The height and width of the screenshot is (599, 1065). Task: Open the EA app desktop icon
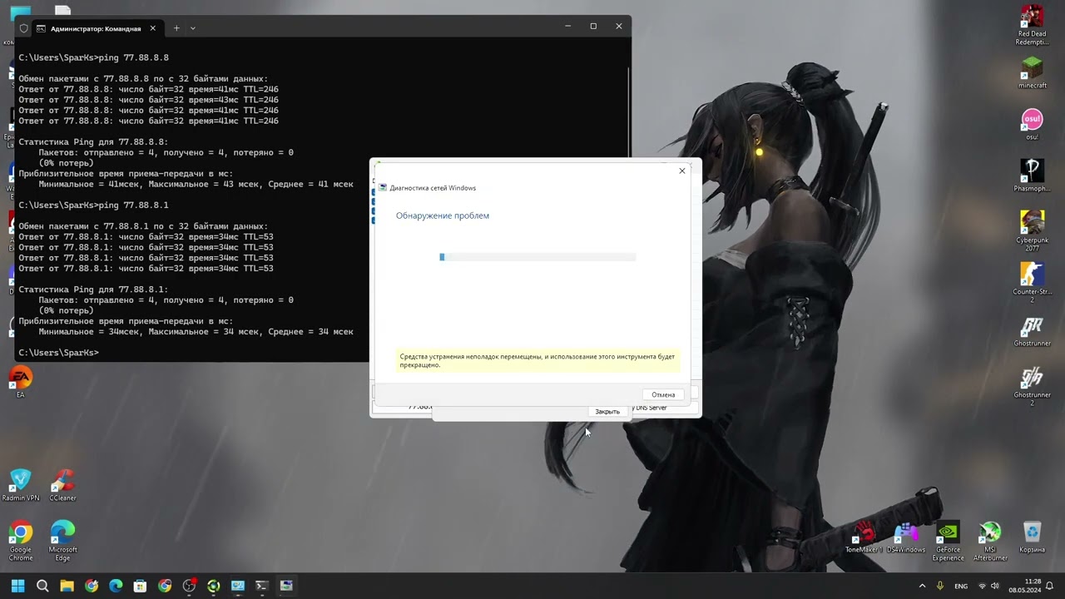point(21,382)
